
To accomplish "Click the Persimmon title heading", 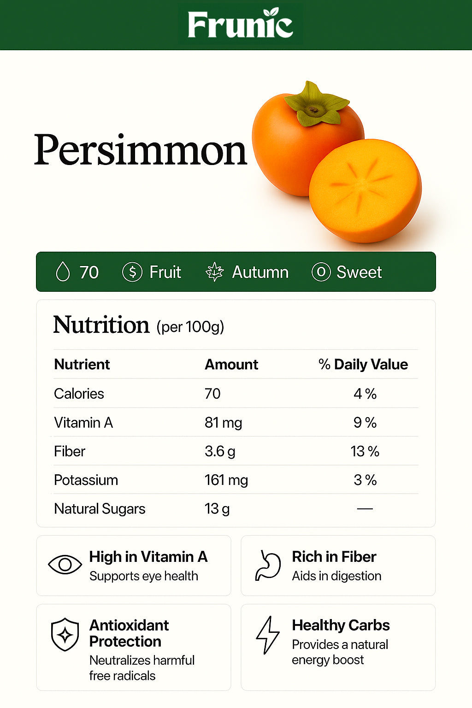I will (141, 150).
